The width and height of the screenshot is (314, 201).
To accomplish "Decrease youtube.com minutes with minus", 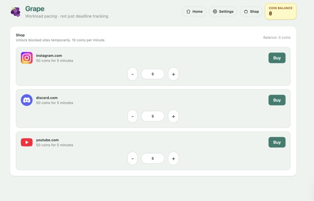I will [132, 159].
